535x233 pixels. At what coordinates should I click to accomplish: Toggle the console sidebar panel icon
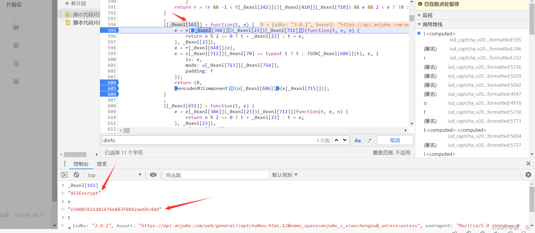(x=64, y=175)
